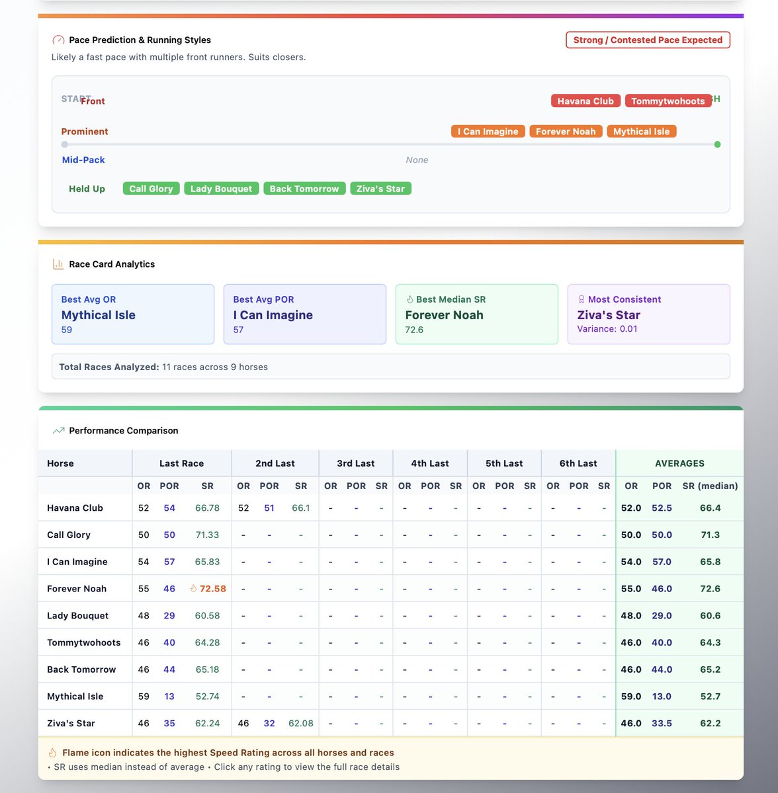Viewport: 778px width, 793px height.
Task: Click Havana Club last race POR 54
Action: pos(169,508)
